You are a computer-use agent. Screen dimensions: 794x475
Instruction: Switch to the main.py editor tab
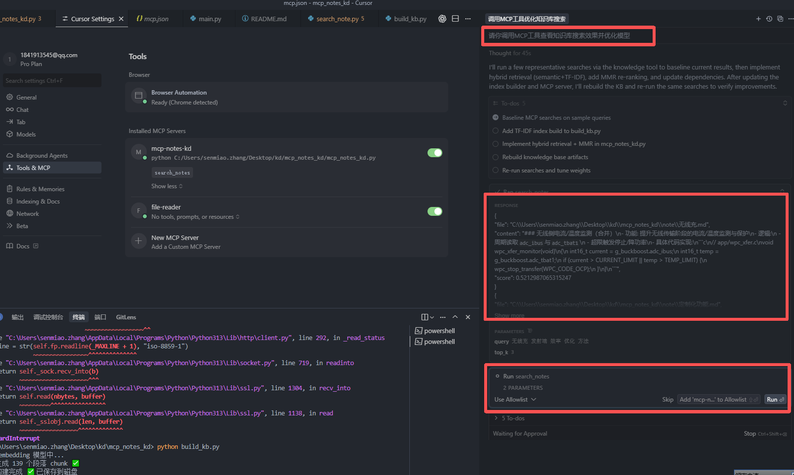(206, 19)
